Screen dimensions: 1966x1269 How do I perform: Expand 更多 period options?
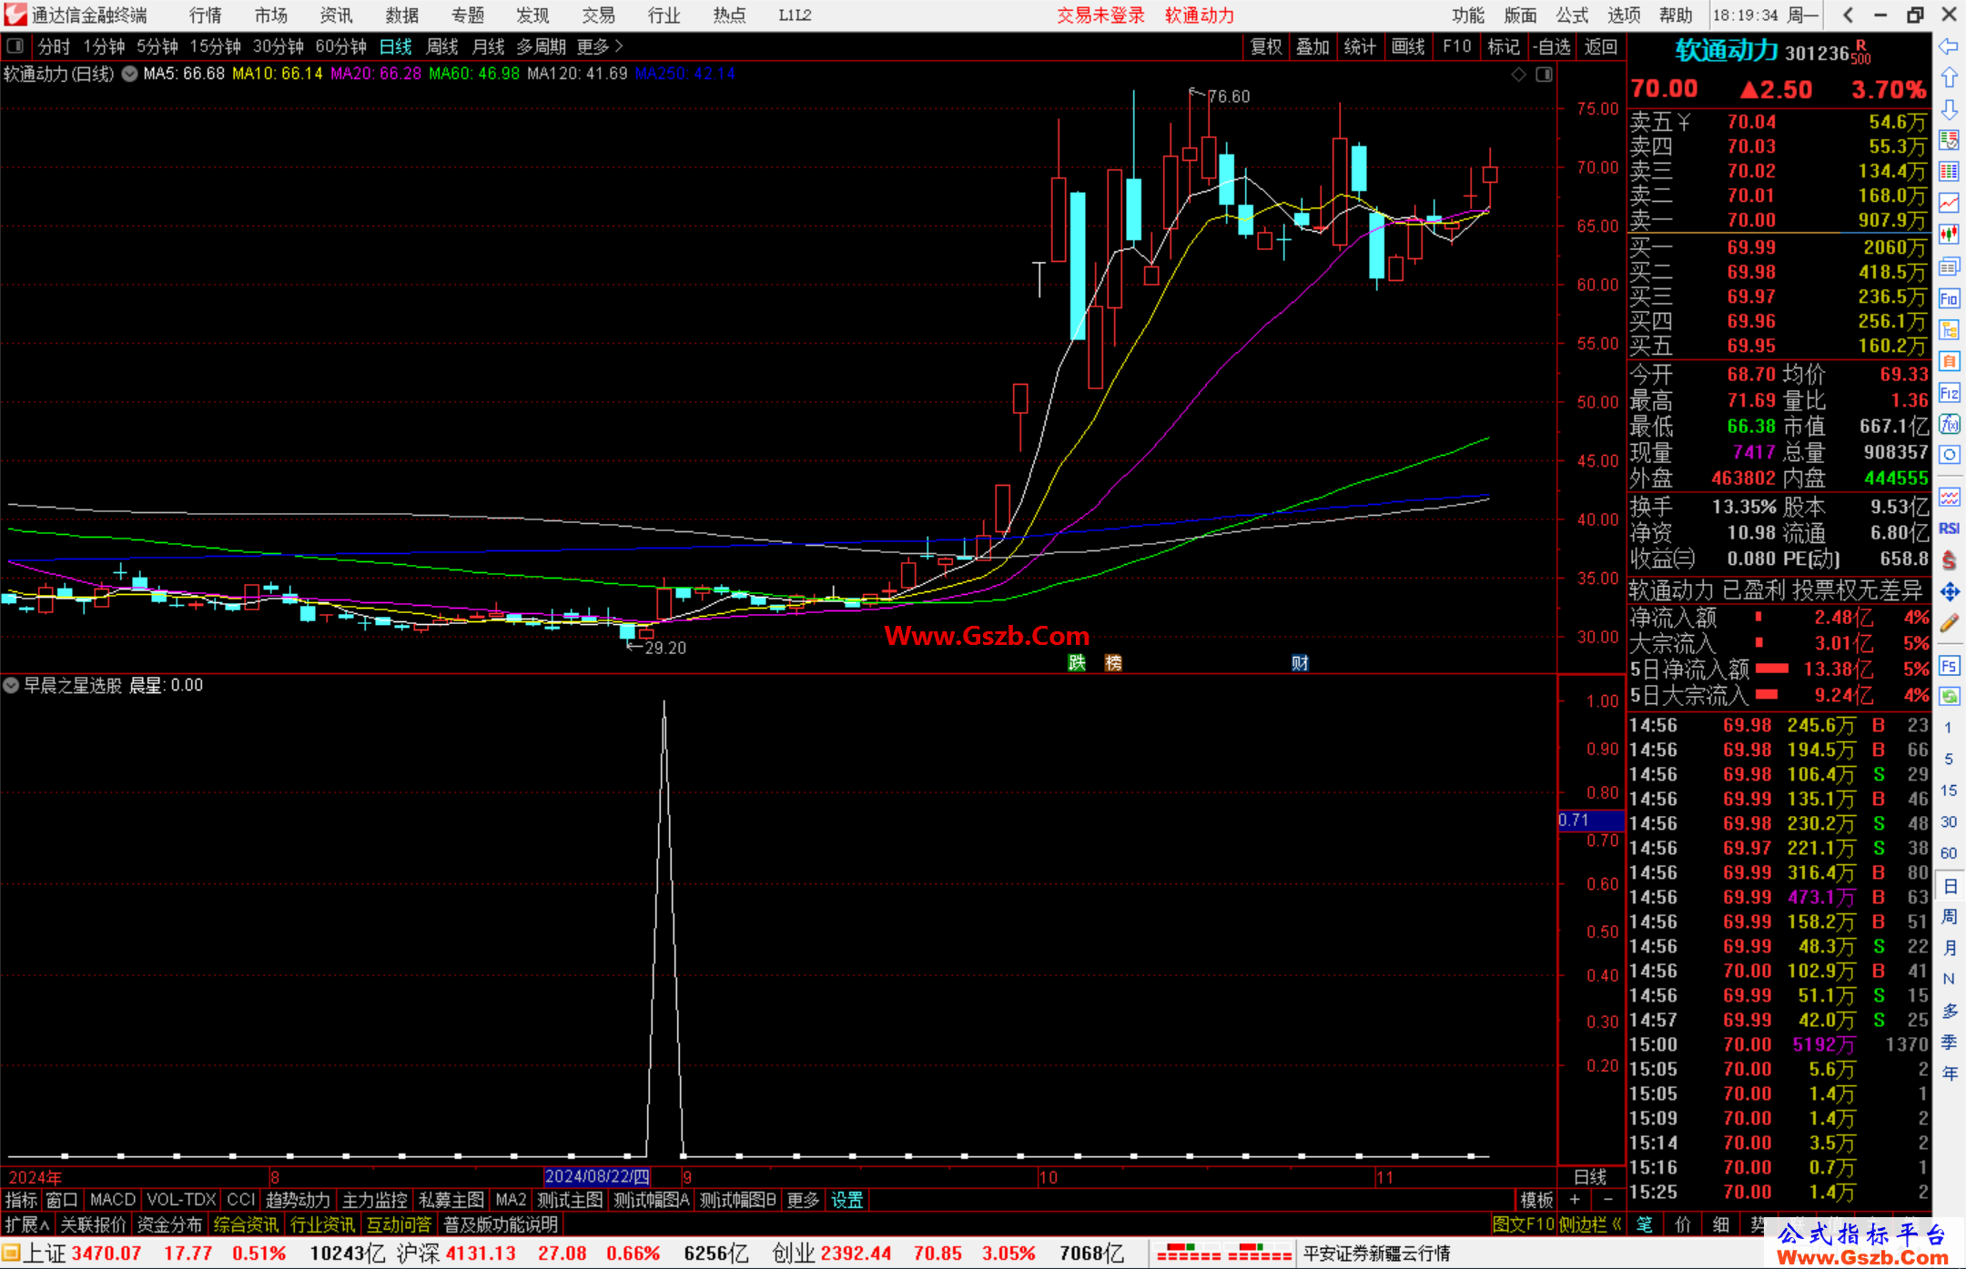600,46
